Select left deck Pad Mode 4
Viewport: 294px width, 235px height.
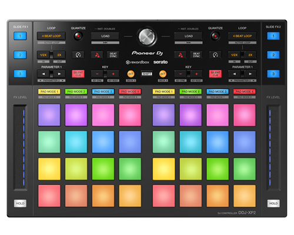coord(130,92)
